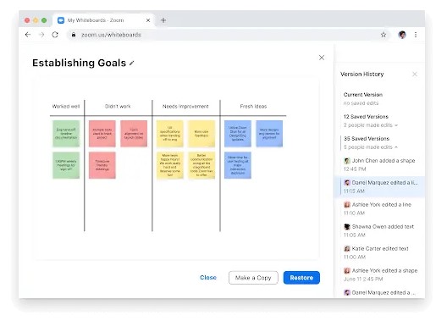Expand the 12 Saved Versions group
Screen dimensions: 447x321
pyautogui.click(x=371, y=121)
